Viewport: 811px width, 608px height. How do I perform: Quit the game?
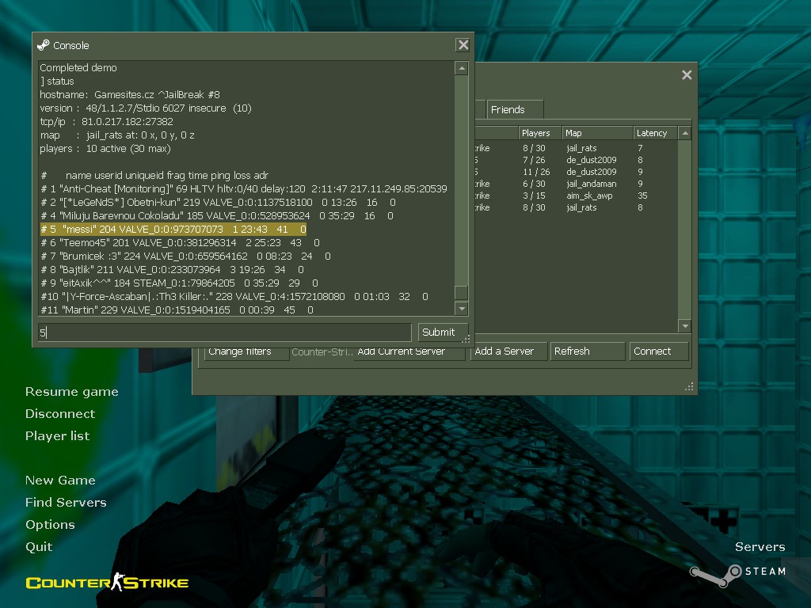(39, 547)
